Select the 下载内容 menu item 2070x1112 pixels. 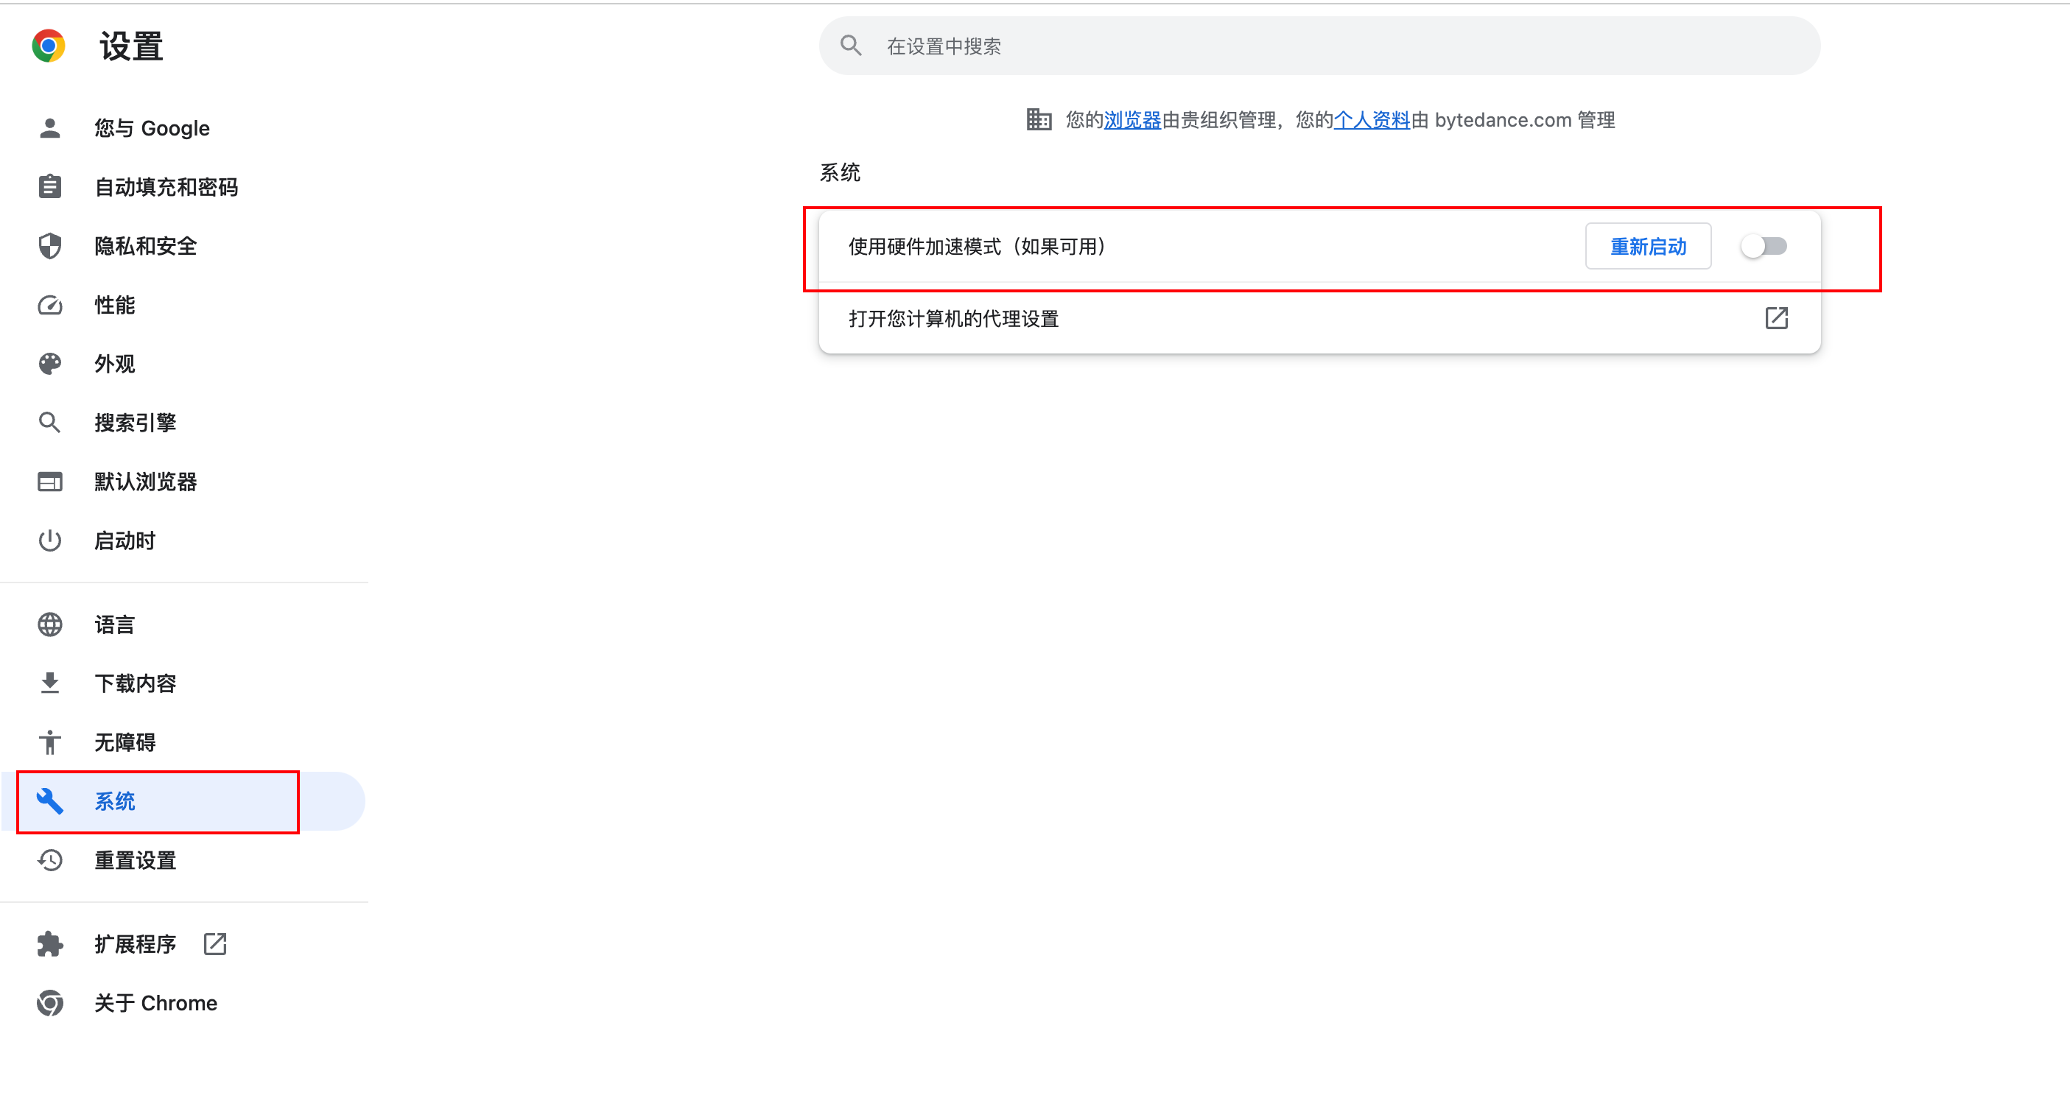click(135, 683)
